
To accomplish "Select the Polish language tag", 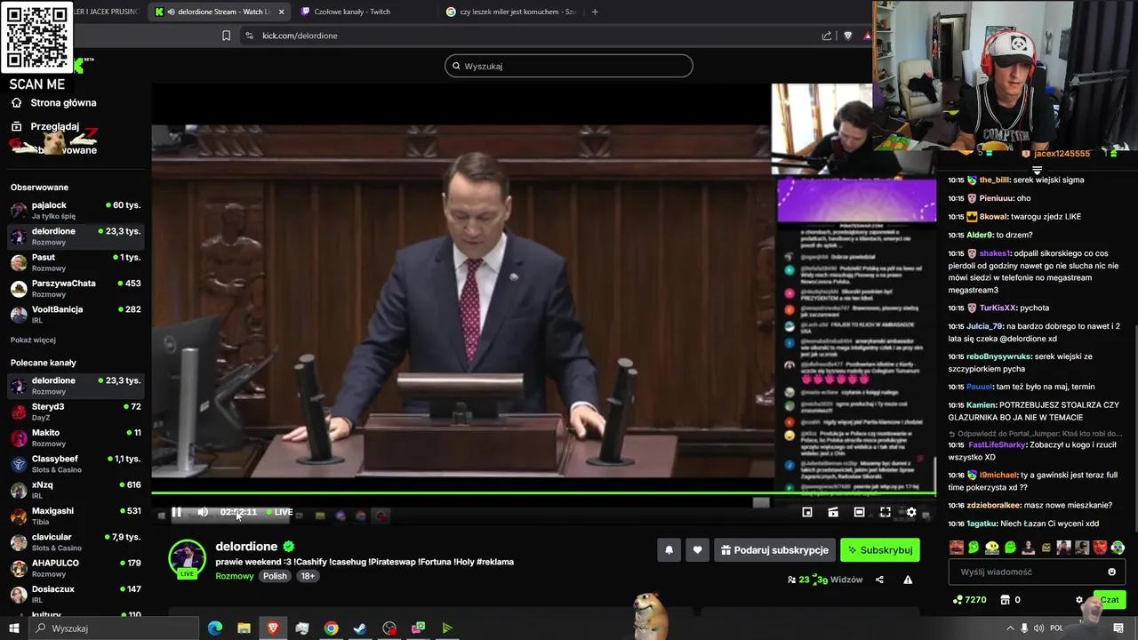I will click(x=275, y=576).
